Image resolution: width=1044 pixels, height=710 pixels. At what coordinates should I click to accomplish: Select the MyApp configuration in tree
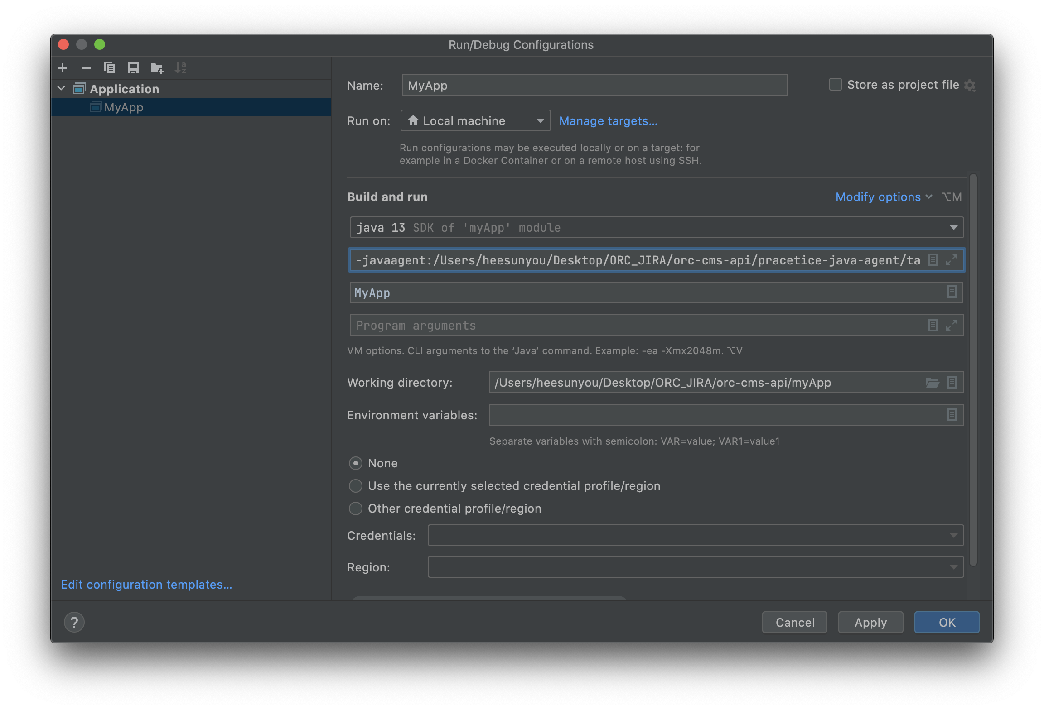(124, 107)
